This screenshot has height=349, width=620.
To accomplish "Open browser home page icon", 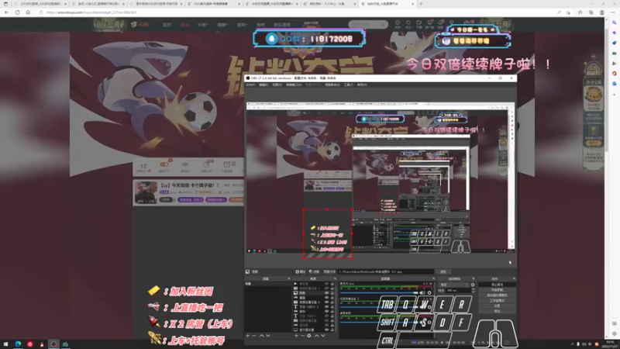I will pyautogui.click(x=28, y=12).
